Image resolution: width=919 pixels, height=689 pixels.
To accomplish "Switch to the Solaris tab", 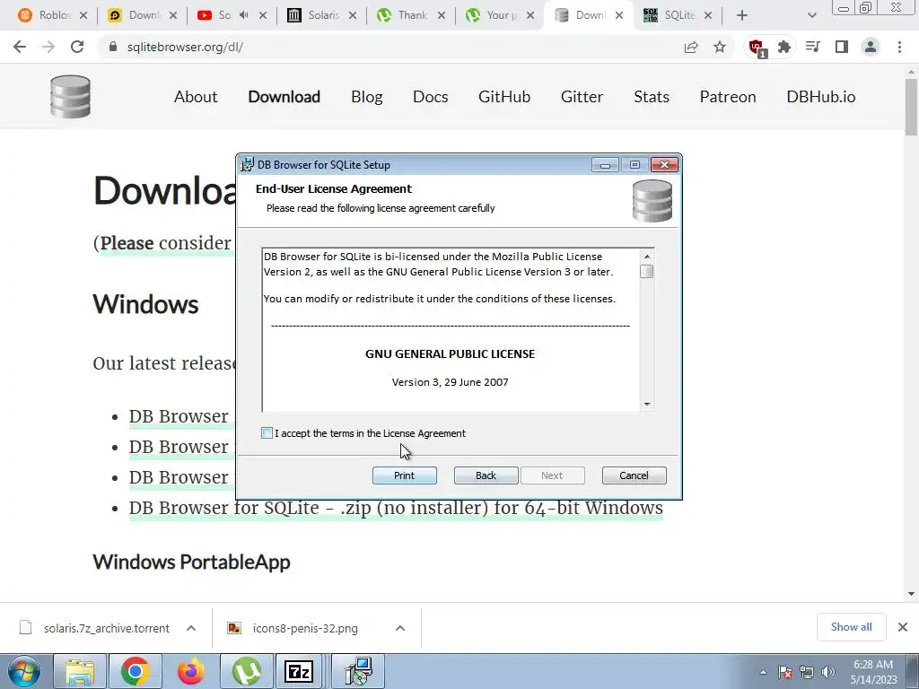I will [x=322, y=15].
